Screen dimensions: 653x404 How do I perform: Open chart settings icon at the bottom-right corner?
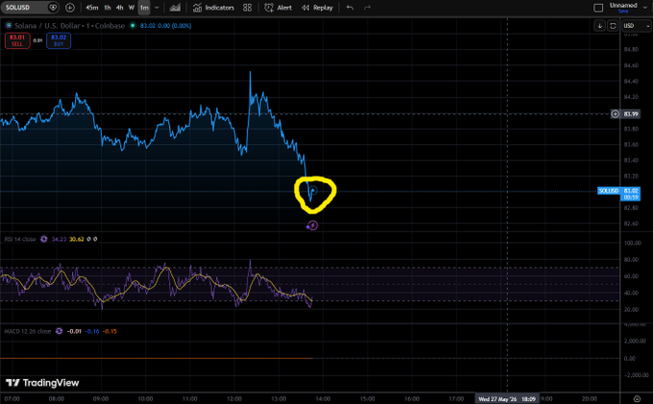(637, 399)
